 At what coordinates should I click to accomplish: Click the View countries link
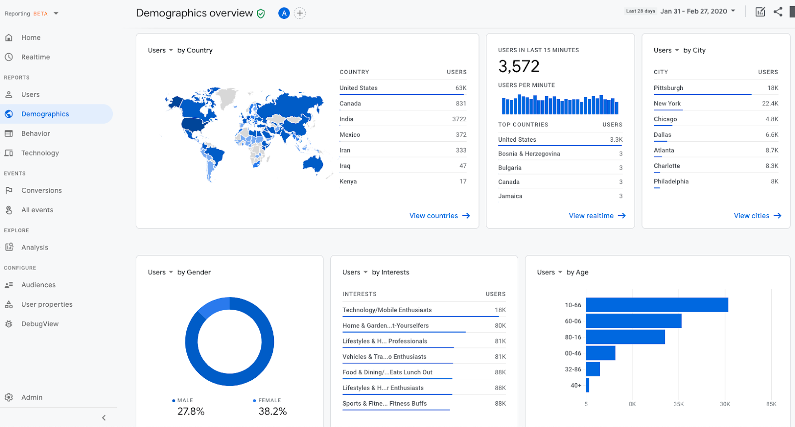(x=440, y=216)
